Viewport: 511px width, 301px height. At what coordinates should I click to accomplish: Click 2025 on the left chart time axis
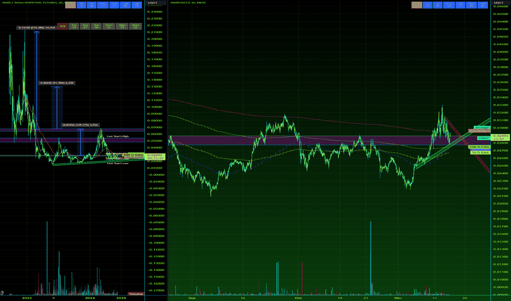pos(121,298)
